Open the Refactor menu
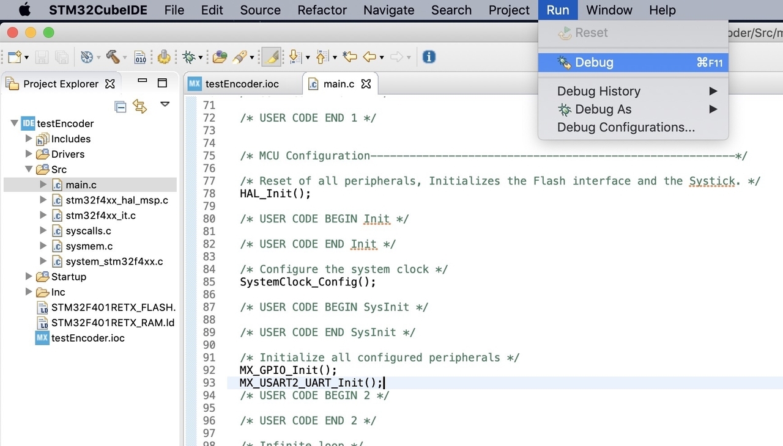The width and height of the screenshot is (783, 446). [322, 10]
